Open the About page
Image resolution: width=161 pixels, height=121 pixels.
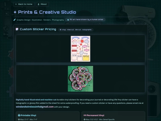(x=42, y=4)
